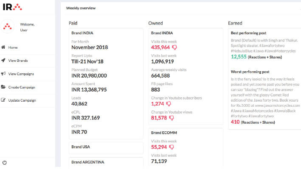Select Update Campaign menu item
This screenshot has width=301, height=169.
coord(22,100)
